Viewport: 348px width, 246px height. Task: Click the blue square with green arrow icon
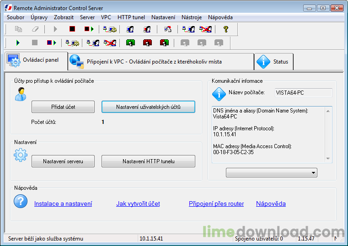(x=52, y=43)
